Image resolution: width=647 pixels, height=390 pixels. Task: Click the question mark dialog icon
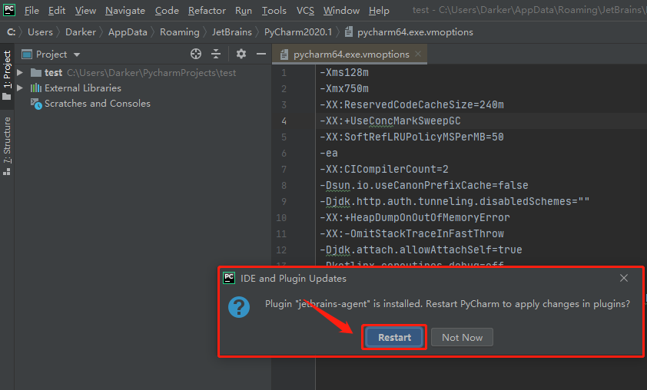coord(239,307)
